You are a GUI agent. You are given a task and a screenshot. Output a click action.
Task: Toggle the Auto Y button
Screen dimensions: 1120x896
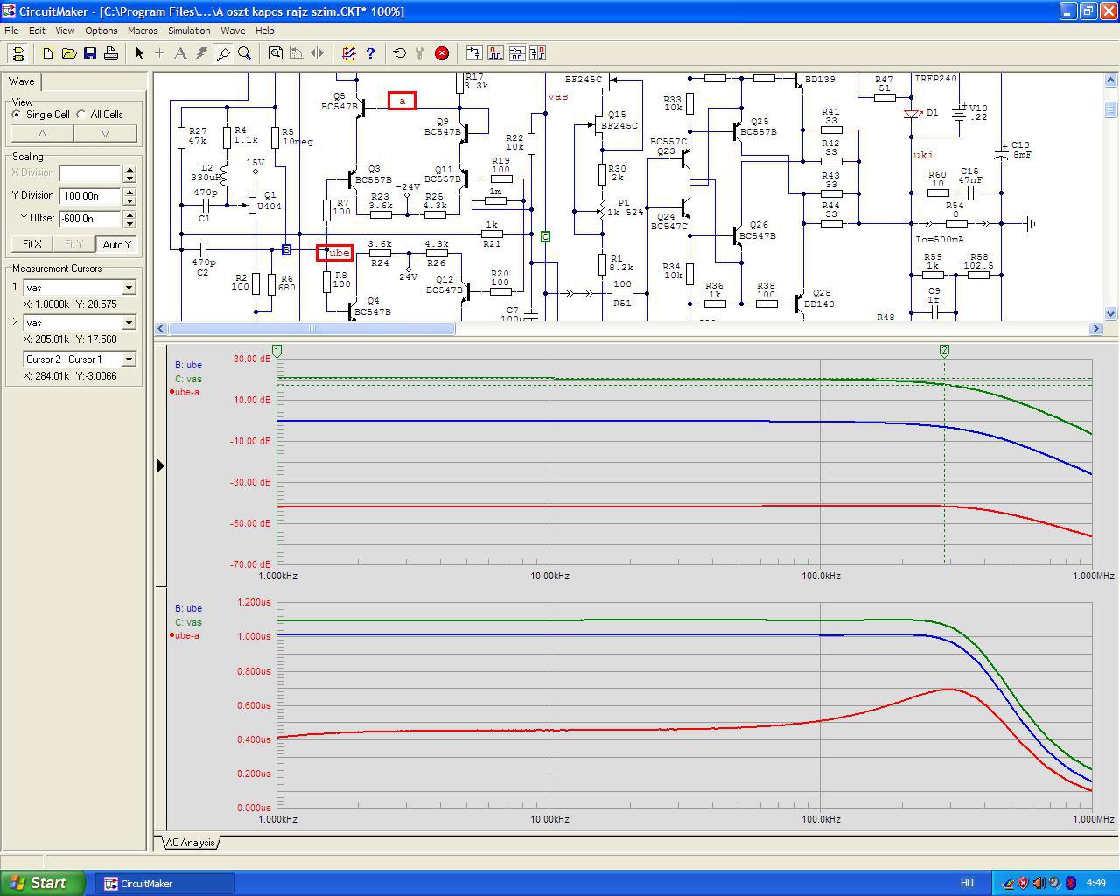(116, 244)
